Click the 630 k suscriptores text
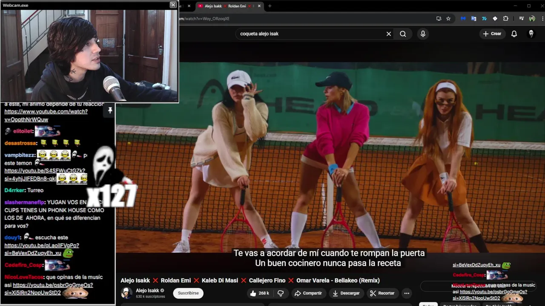 coord(150,296)
